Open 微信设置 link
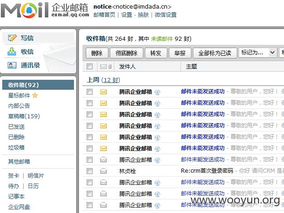The width and height of the screenshot is (284, 213). coord(166,15)
